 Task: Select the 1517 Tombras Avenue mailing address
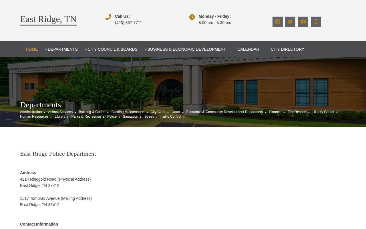point(56,198)
